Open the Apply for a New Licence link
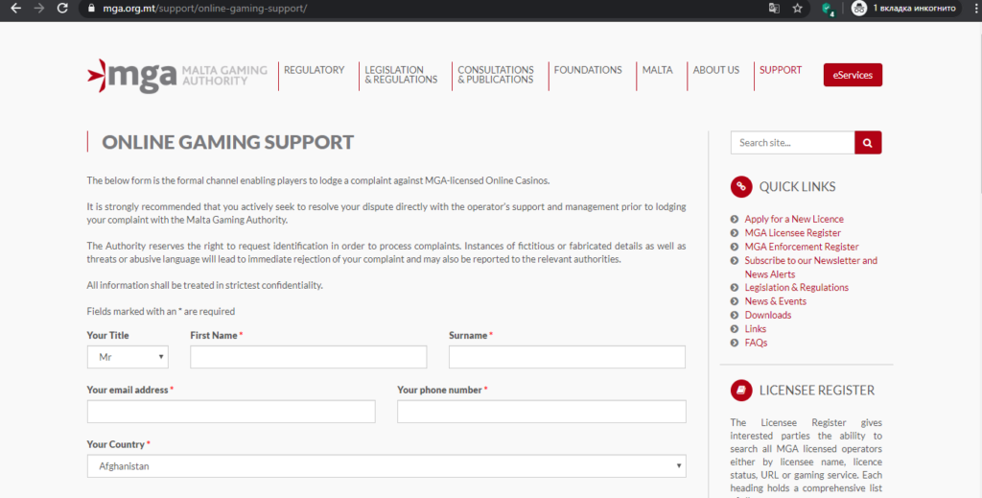Viewport: 982px width, 498px height. (x=793, y=220)
